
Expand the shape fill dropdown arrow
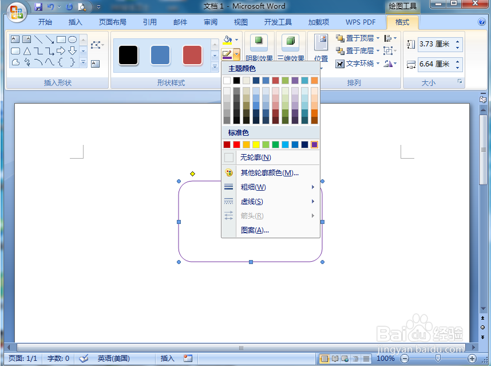click(236, 40)
